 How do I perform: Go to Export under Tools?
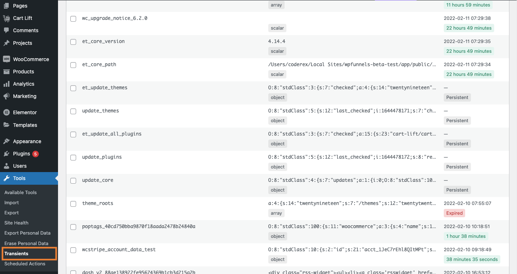tap(12, 213)
